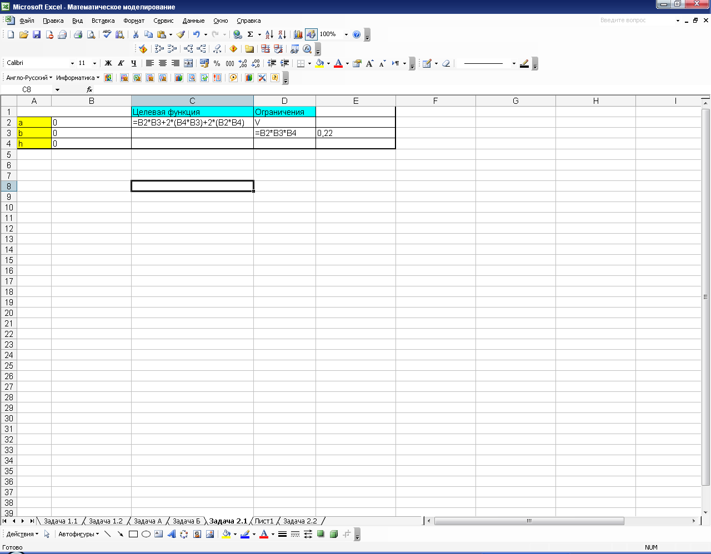Toggle left text alignment
The image size is (711, 554).
(x=150, y=63)
